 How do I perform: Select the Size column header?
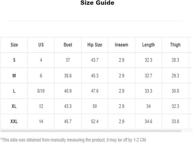[x=14, y=45]
